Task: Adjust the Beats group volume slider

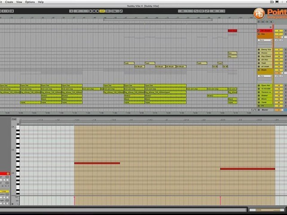Action: tap(279, 73)
